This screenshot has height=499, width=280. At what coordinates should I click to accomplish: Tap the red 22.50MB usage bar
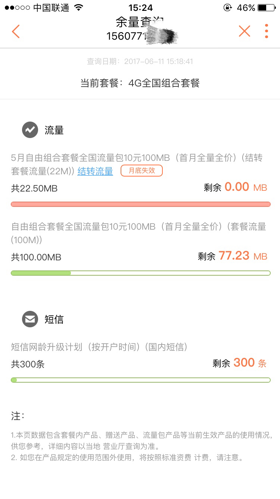(141, 204)
